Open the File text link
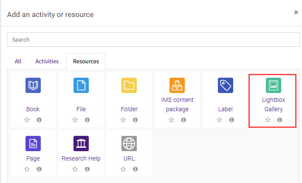The height and width of the screenshot is (183, 302). coord(81,109)
